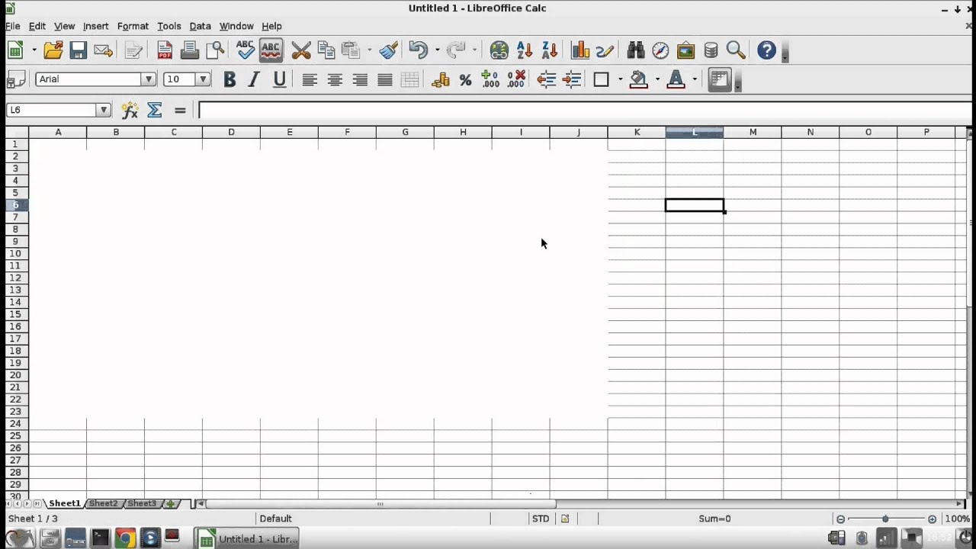
Task: Activate the Format Paintbrush
Action: click(x=389, y=50)
